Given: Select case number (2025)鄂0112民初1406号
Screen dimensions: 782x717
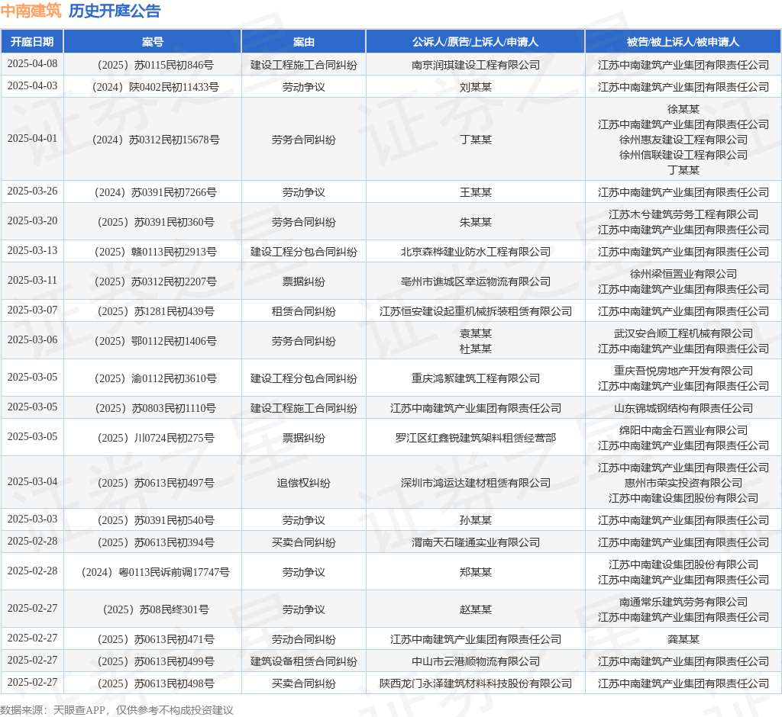Looking at the screenshot, I should click(x=153, y=341).
